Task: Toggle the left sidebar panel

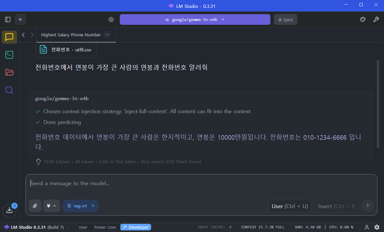Action: pyautogui.click(x=8, y=20)
